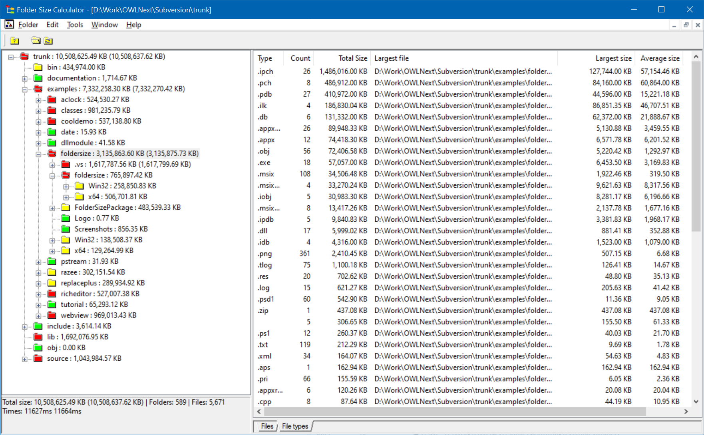The image size is (704, 435).
Task: Click the app icon left of Folder menu
Action: tap(9, 24)
